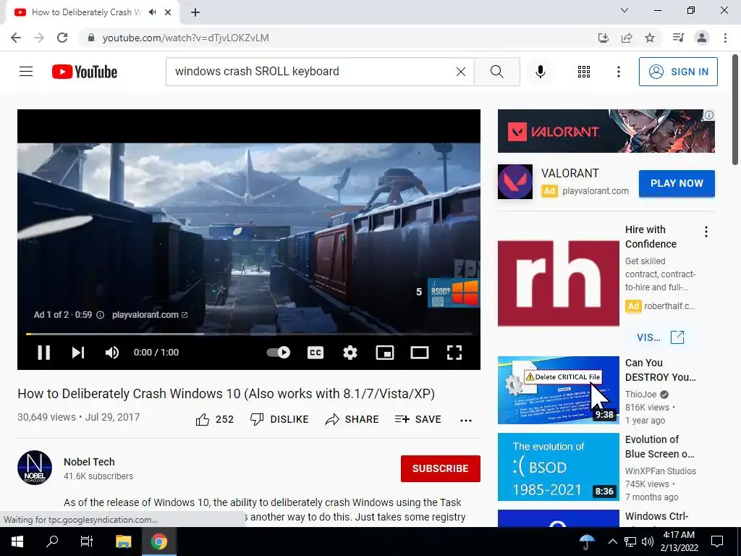Open the Chrome profile icon
741x556 pixels.
point(702,38)
